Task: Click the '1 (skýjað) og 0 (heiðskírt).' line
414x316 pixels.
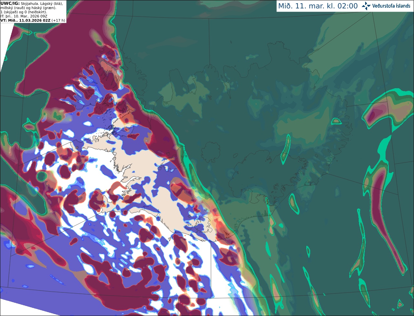Action: tap(24, 12)
